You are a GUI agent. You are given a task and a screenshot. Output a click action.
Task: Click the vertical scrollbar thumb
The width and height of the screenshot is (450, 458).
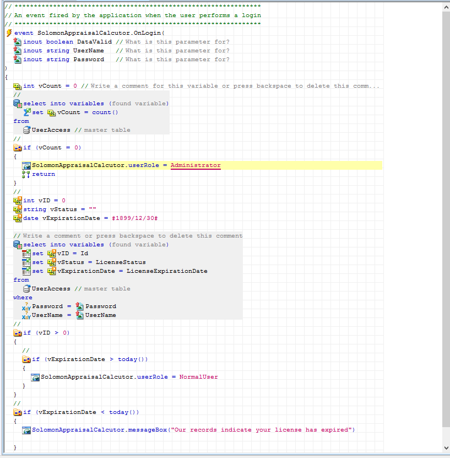tap(446, 219)
